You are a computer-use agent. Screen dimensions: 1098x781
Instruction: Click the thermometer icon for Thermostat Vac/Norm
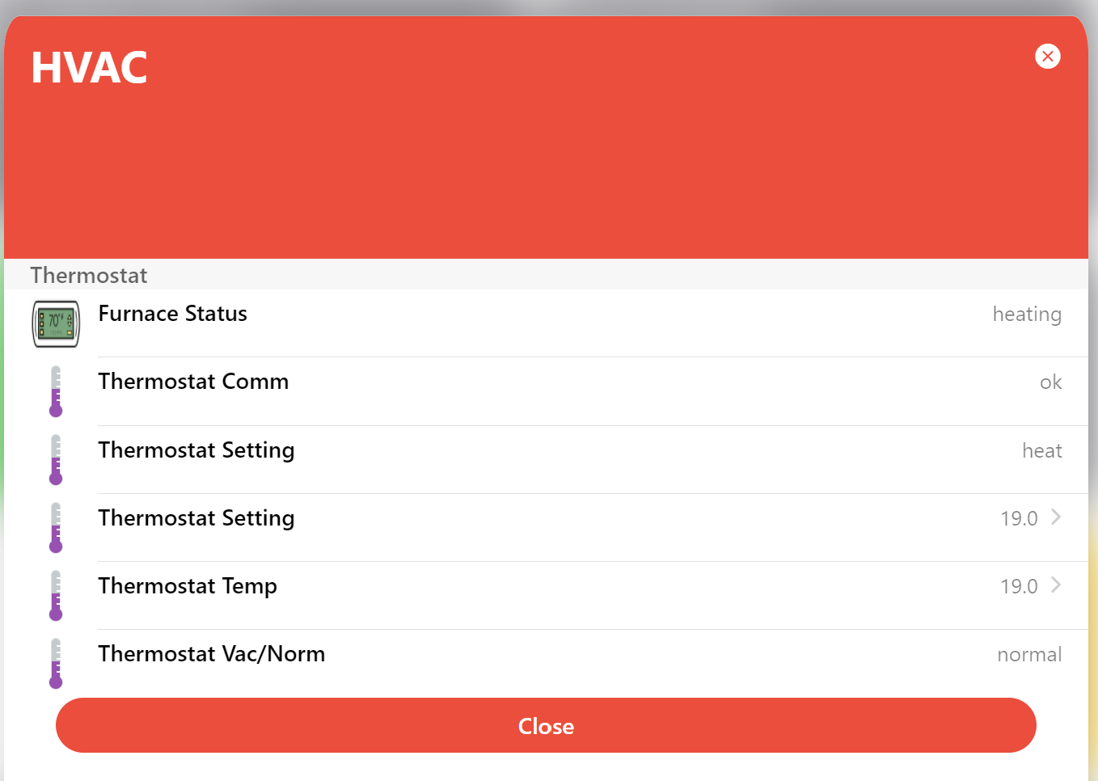pos(56,664)
